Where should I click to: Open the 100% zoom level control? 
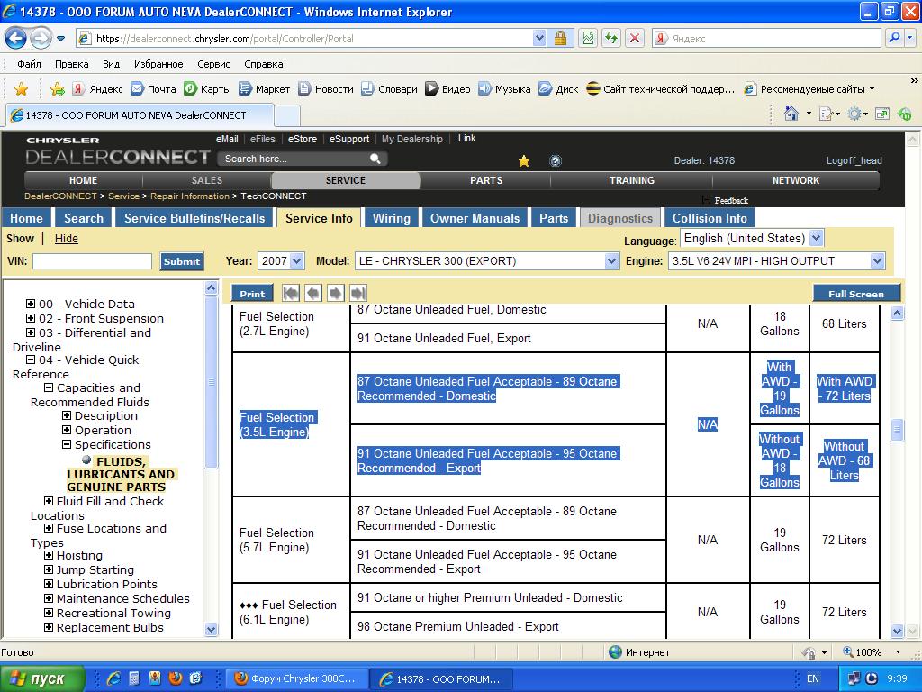coord(871,652)
